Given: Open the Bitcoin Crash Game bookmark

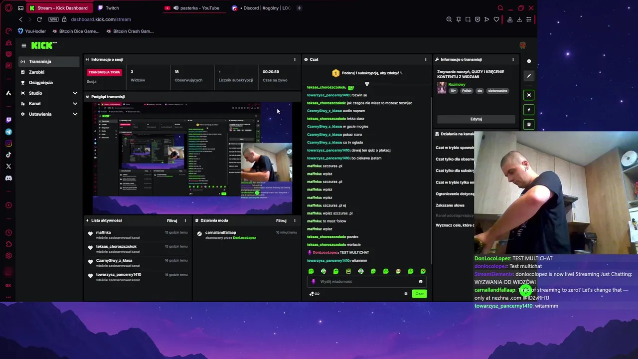Looking at the screenshot, I should 130,31.
